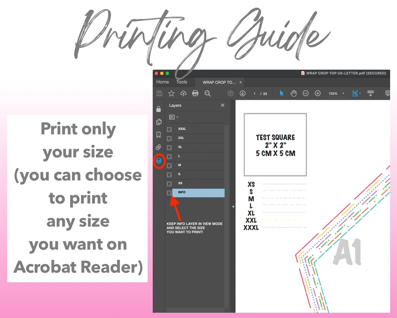The height and width of the screenshot is (318, 397).
Task: Open the Bookmarks panel icon
Action: [159, 135]
